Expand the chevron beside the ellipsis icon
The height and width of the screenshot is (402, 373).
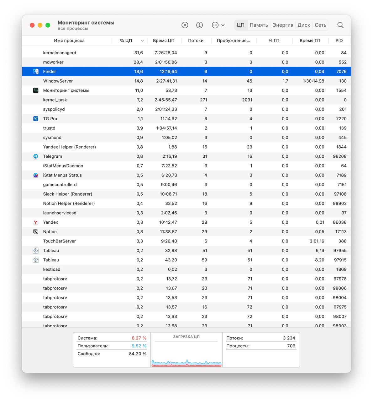point(223,25)
